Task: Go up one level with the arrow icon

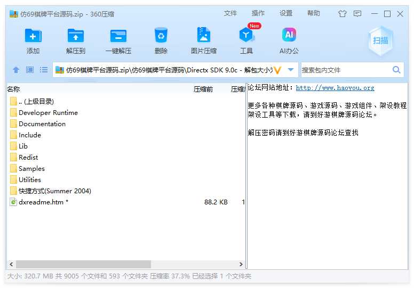Action: point(16,70)
